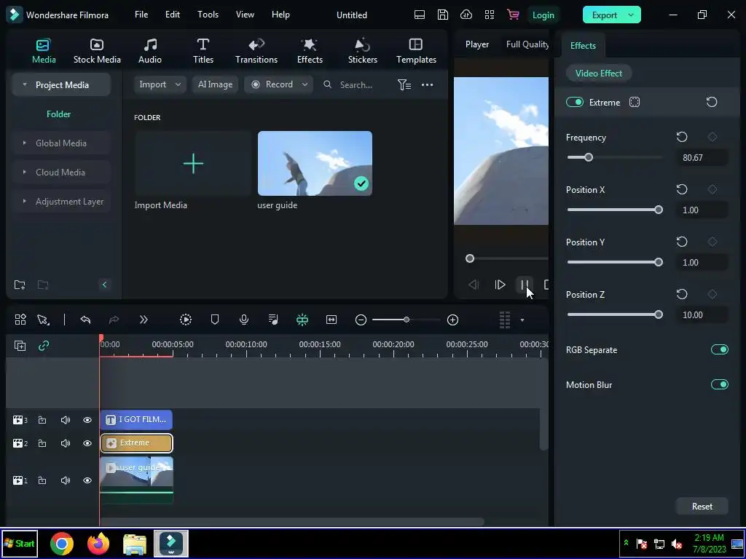The image size is (746, 559).
Task: Open the View menu
Action: point(245,15)
